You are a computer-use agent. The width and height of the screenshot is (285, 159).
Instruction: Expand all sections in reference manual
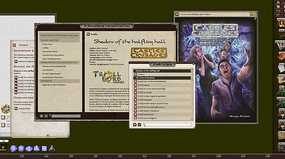42,116
